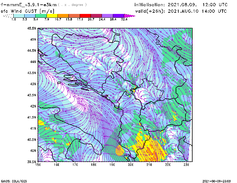This screenshot has height=183, width=237.
Task: Click the 43.5N latitude label
Action: coord(32,73)
